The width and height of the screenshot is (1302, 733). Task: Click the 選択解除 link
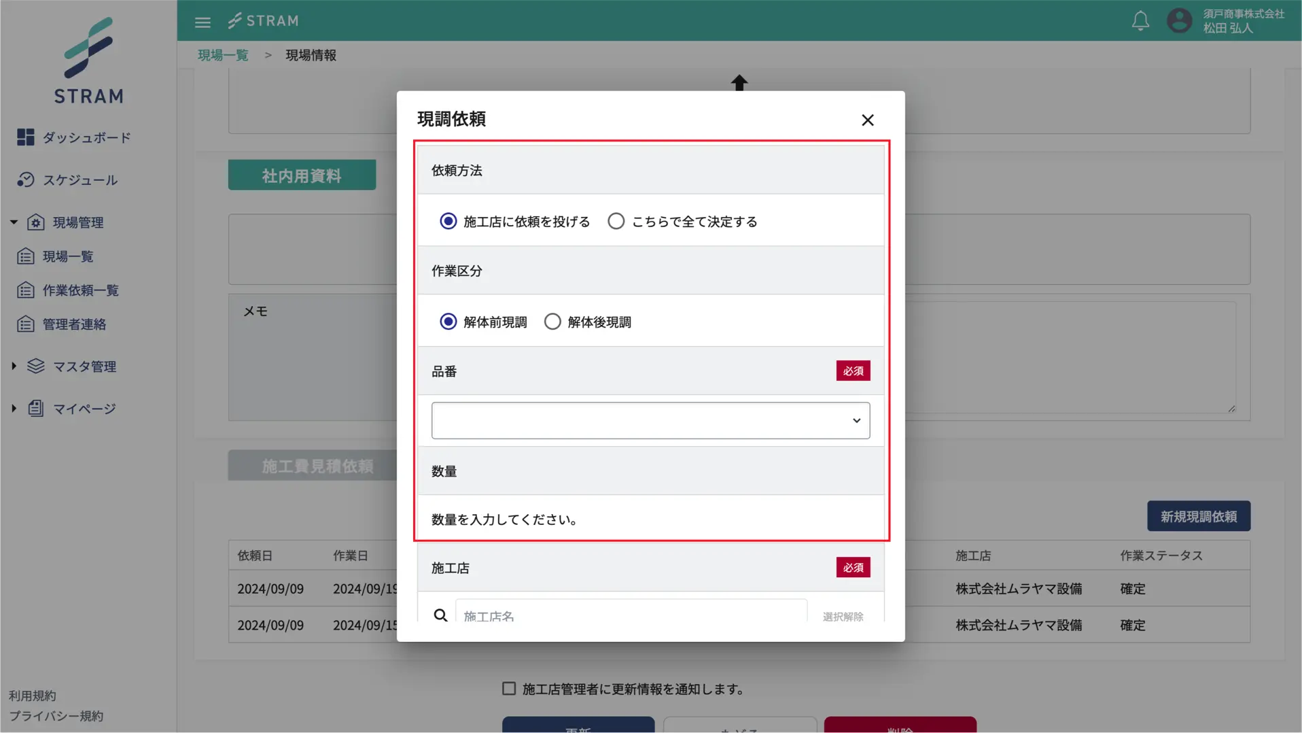tap(843, 616)
